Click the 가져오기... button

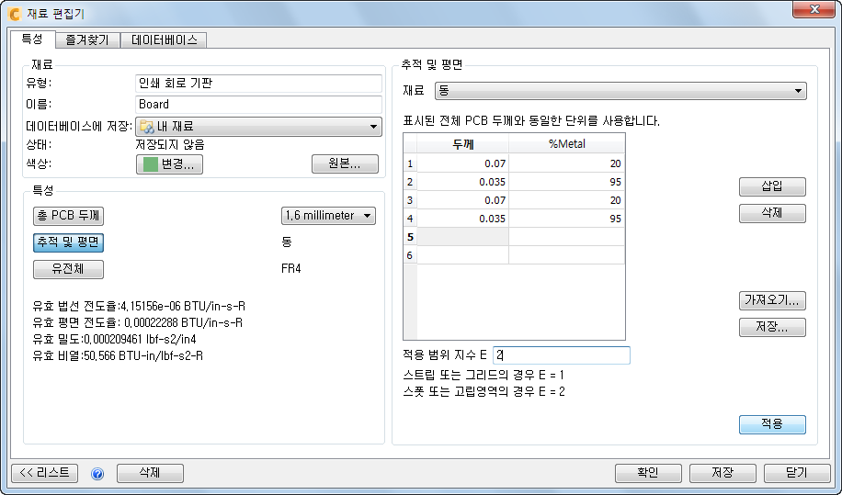[772, 300]
